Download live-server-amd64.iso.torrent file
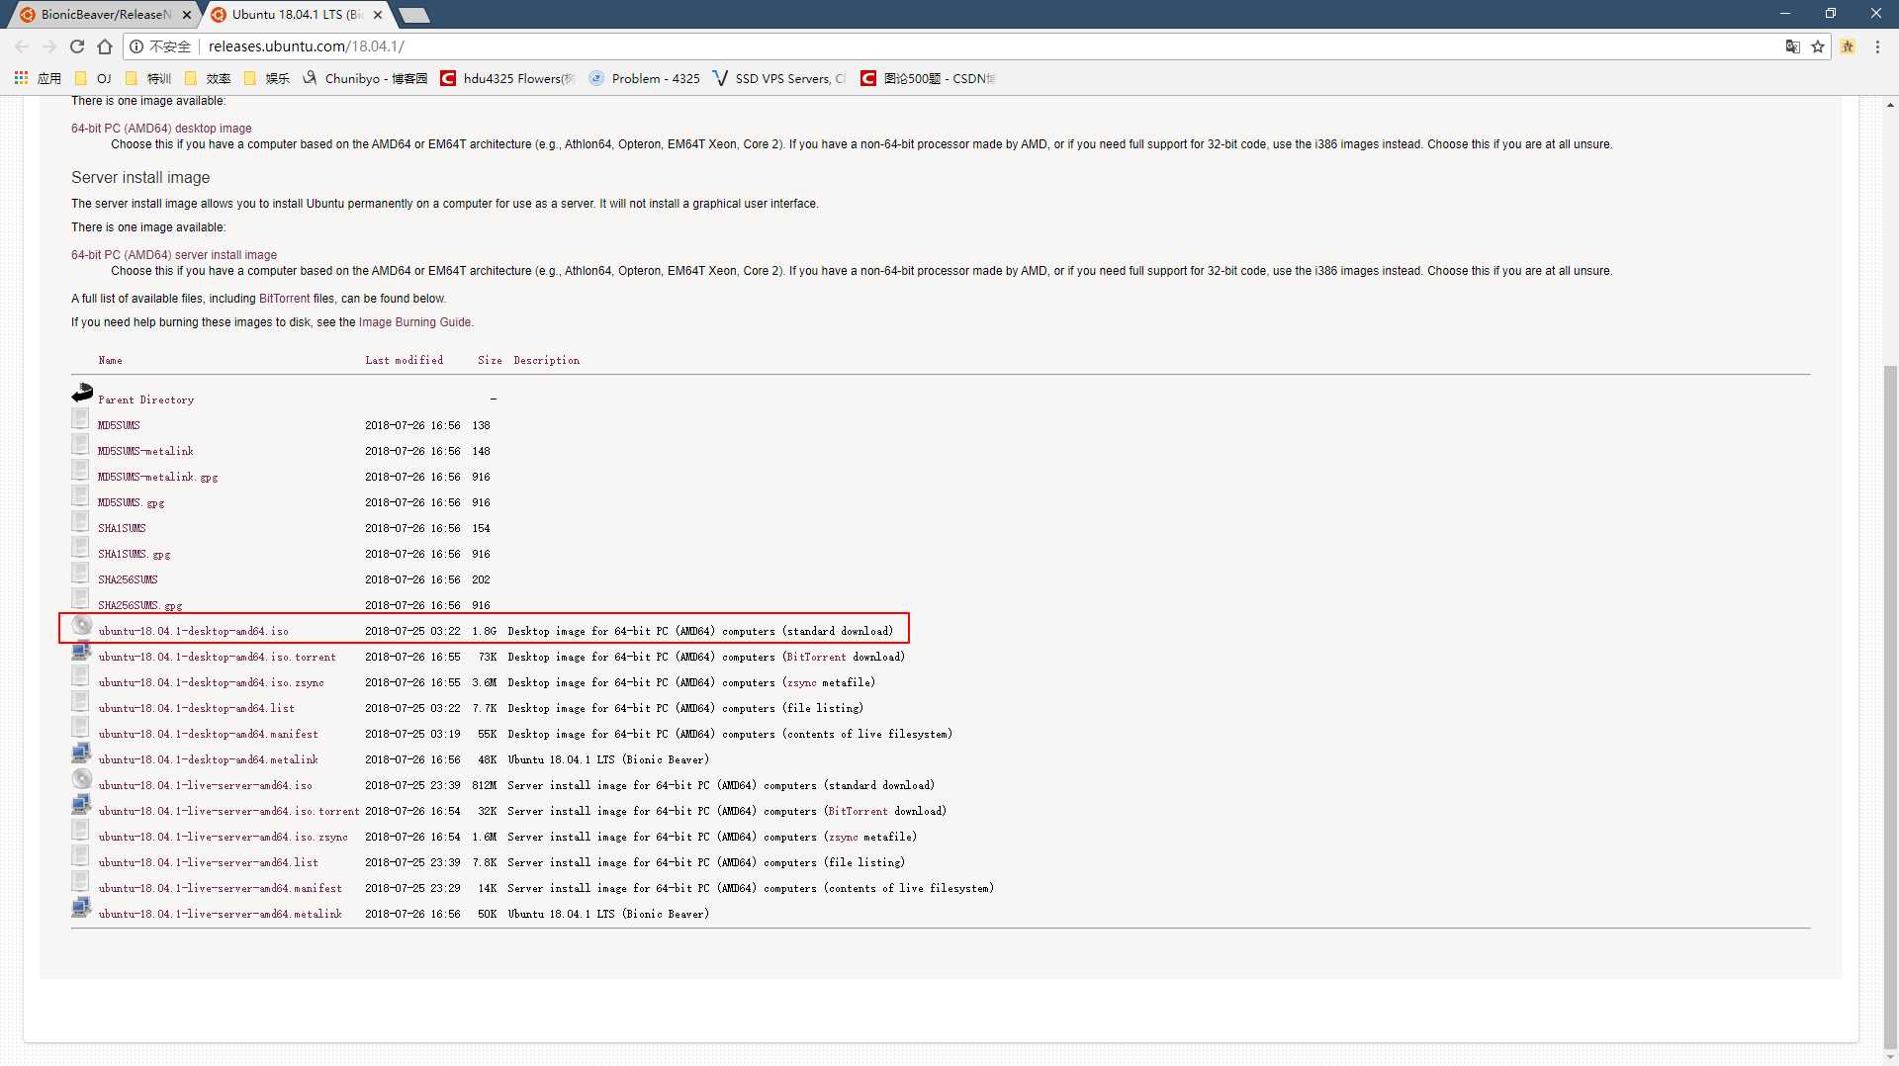Image resolution: width=1899 pixels, height=1066 pixels. (228, 811)
